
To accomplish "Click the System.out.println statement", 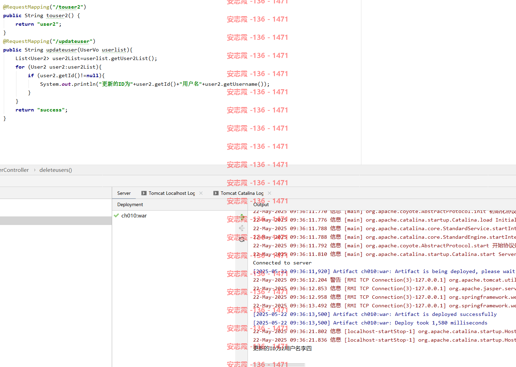I will pyautogui.click(x=155, y=84).
